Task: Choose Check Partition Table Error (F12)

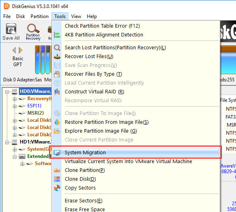Action: (x=136, y=26)
